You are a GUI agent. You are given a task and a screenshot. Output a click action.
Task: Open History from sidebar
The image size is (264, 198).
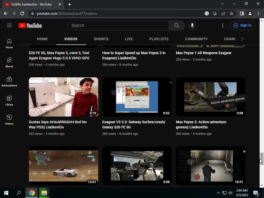9,120
